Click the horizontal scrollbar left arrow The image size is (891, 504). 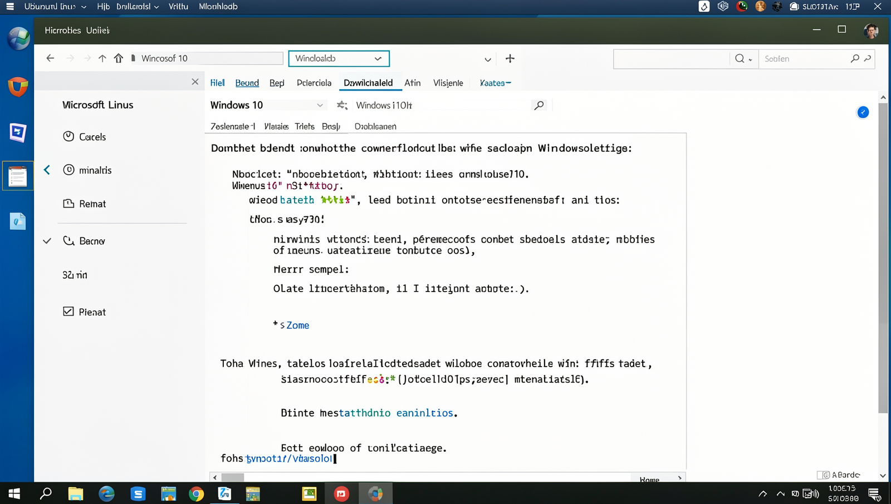click(215, 477)
